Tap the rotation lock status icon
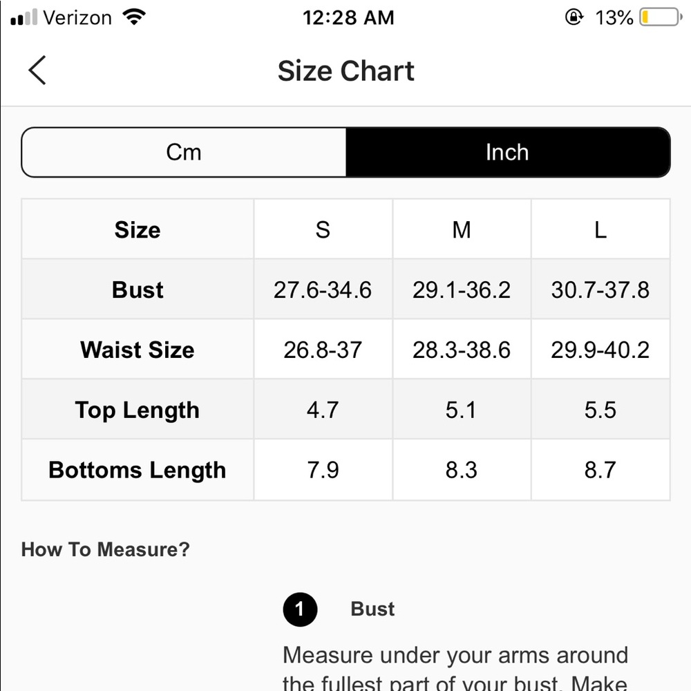Viewport: 691px width, 691px height. [574, 17]
